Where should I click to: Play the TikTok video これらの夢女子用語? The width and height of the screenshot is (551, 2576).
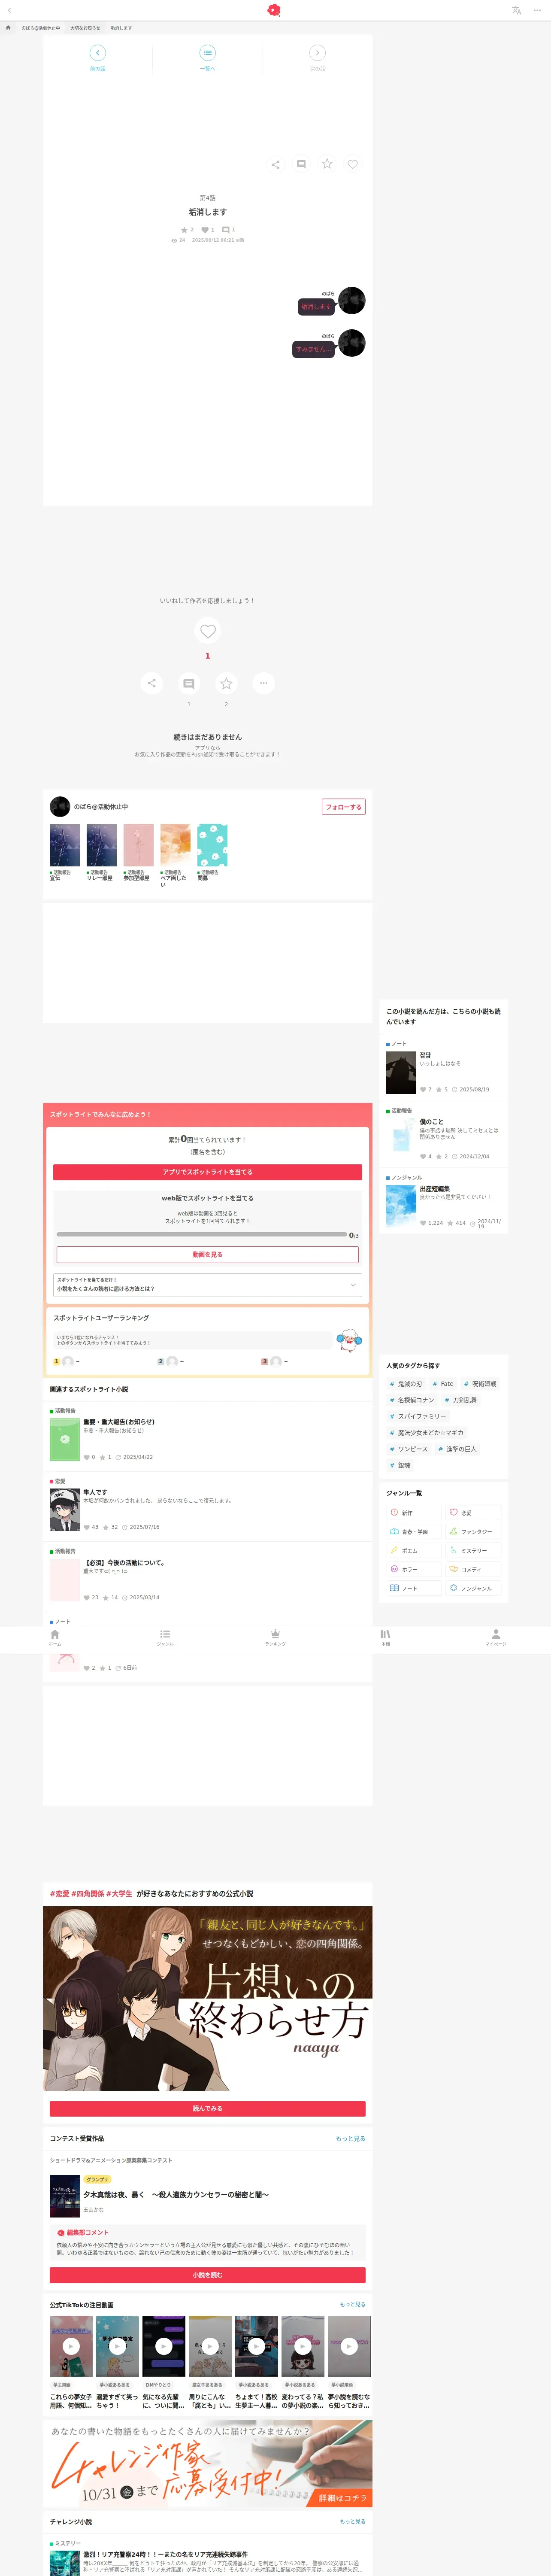pos(71,2346)
